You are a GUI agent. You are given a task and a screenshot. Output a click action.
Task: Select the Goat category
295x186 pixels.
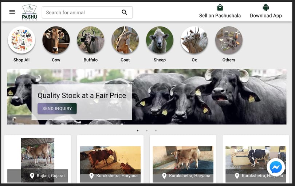tap(125, 40)
